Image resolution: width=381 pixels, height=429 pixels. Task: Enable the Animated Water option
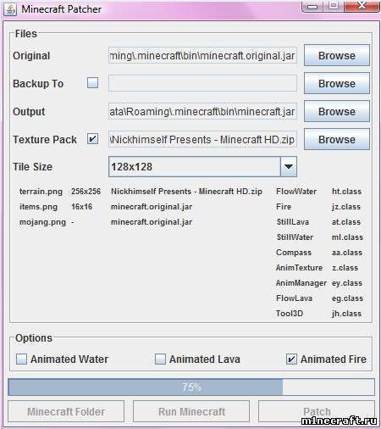click(21, 359)
